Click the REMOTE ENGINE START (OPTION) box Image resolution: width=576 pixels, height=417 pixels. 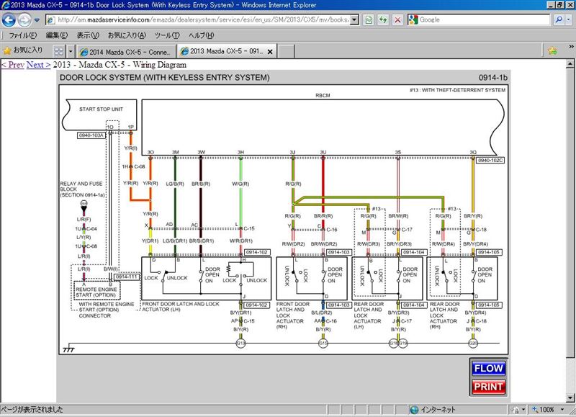(x=96, y=290)
